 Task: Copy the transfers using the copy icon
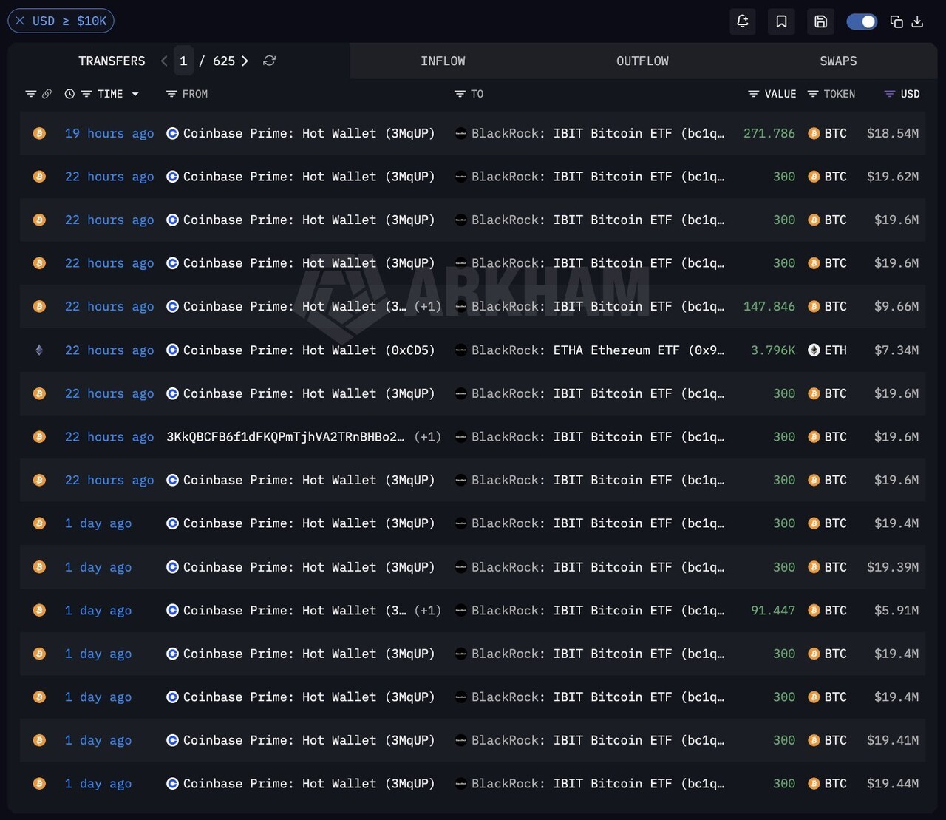point(896,21)
